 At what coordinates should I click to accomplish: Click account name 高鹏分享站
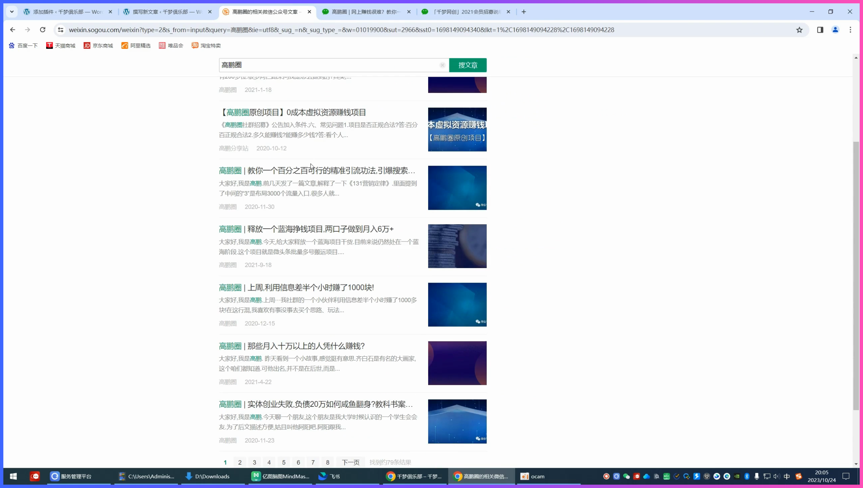tap(234, 148)
